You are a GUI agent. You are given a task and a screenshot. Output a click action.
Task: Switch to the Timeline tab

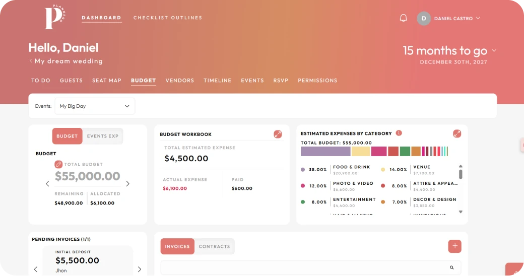[x=218, y=81]
